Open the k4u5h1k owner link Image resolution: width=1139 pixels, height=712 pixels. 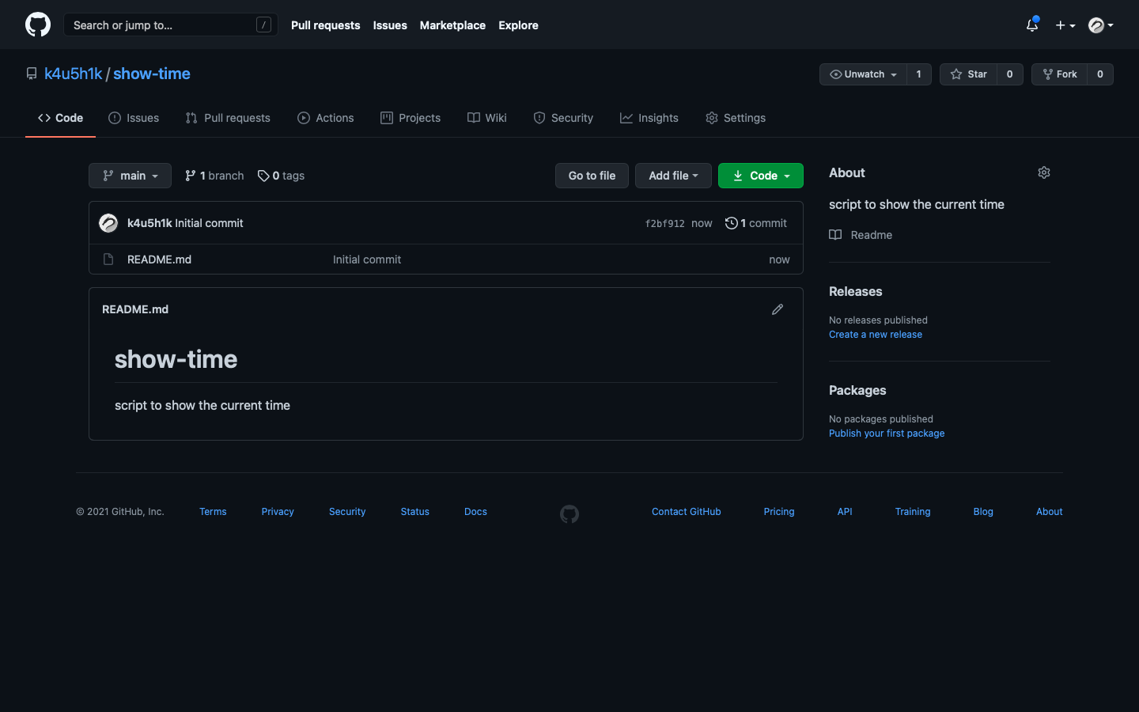(x=74, y=74)
